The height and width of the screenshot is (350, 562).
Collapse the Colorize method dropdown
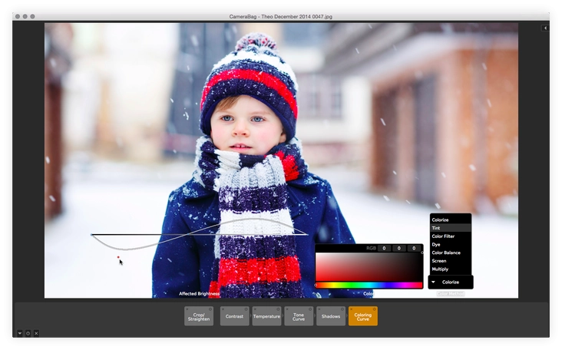tap(451, 282)
